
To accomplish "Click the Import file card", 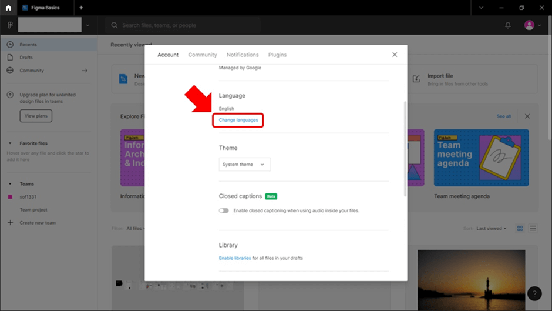I will (x=473, y=79).
